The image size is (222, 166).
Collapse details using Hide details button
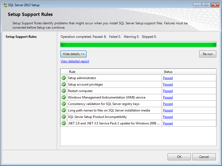click(x=73, y=54)
